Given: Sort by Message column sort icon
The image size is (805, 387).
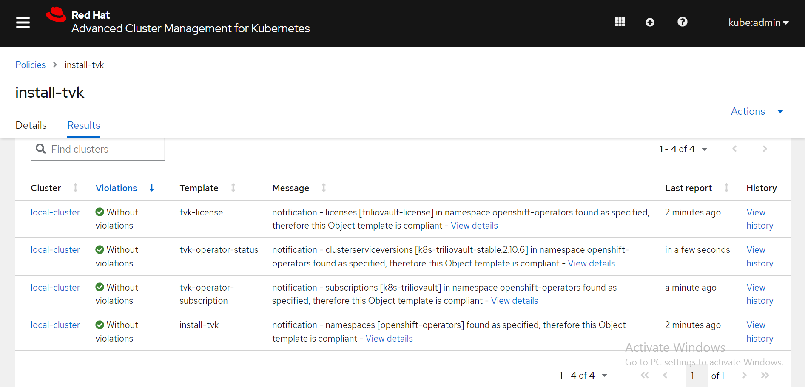Looking at the screenshot, I should click(x=324, y=188).
